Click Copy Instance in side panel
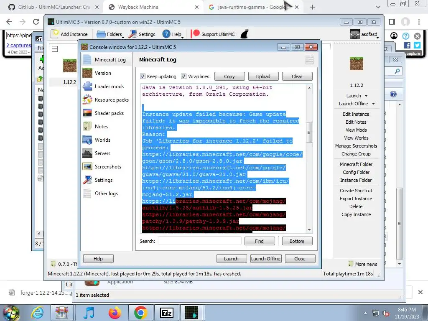428x321 pixels. tap(356, 214)
